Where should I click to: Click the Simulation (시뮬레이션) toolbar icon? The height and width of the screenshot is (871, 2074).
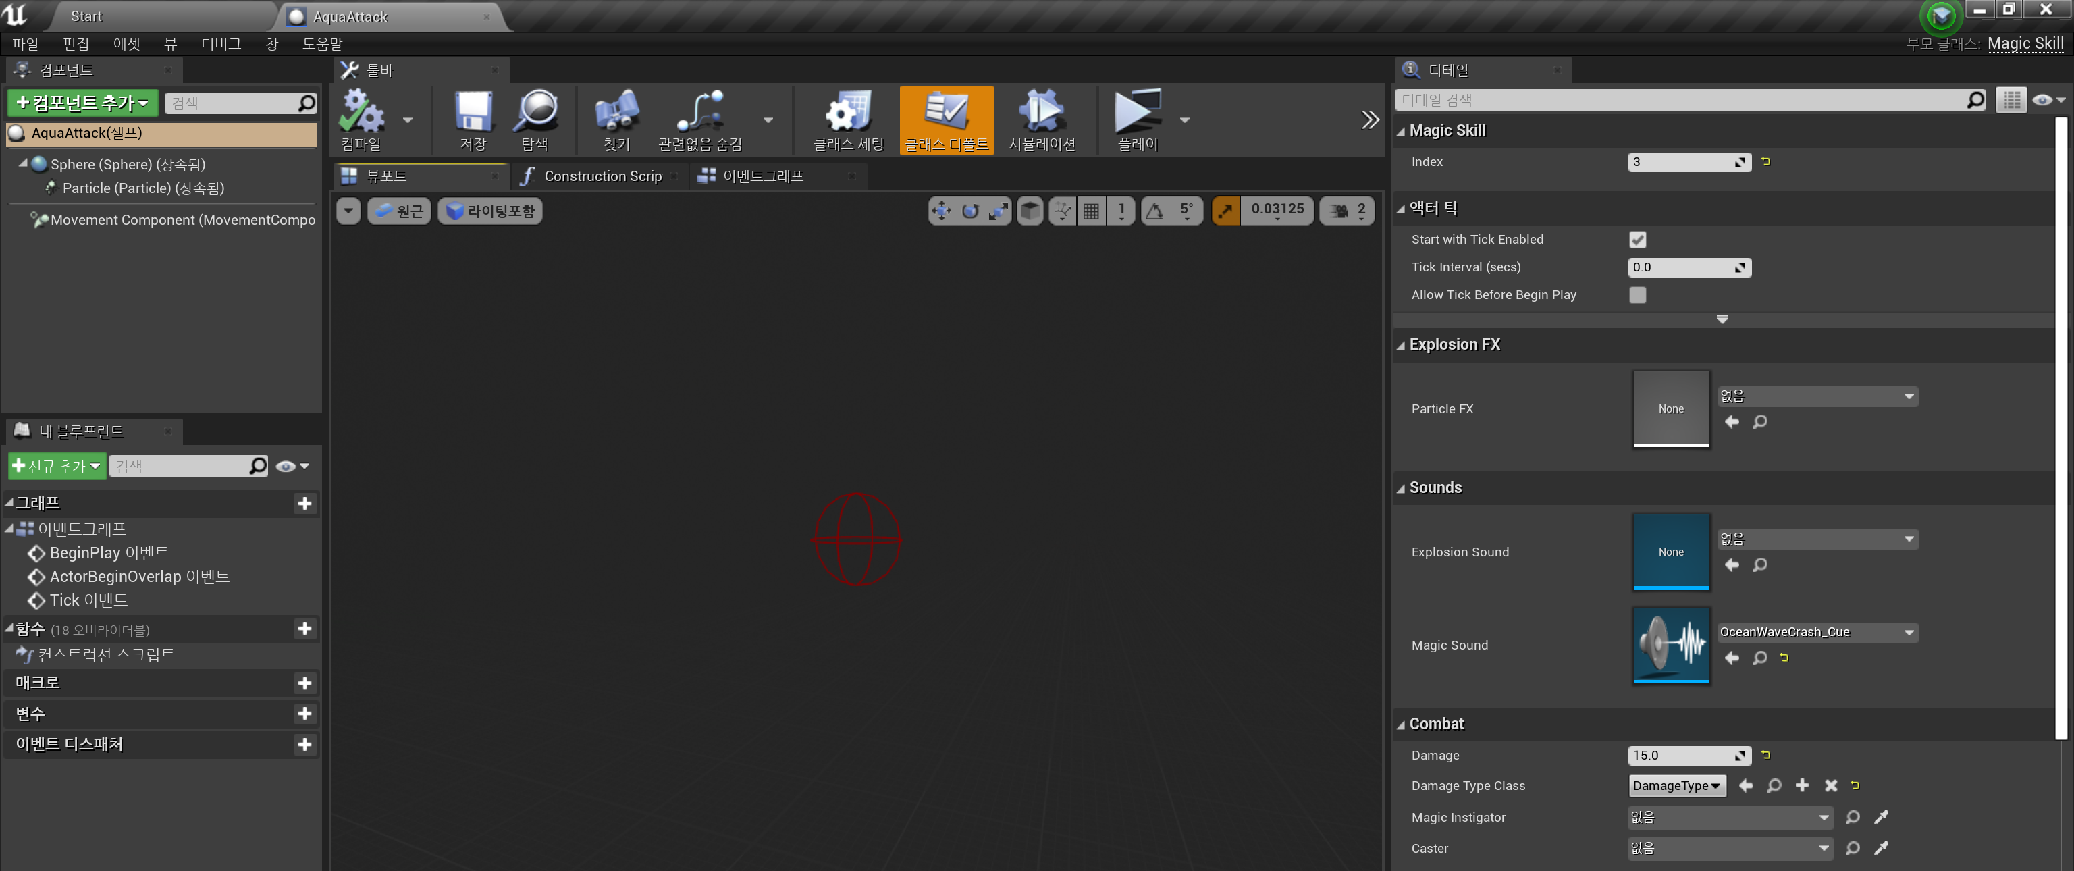click(x=1041, y=113)
